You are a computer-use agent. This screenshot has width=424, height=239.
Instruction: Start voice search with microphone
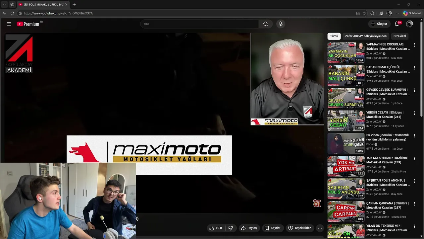click(x=281, y=24)
